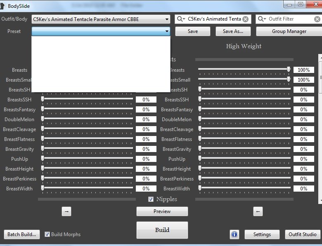Image resolution: width=322 pixels, height=246 pixels.
Task: Click the low weight BreastHeight label
Action: [x=19, y=169]
